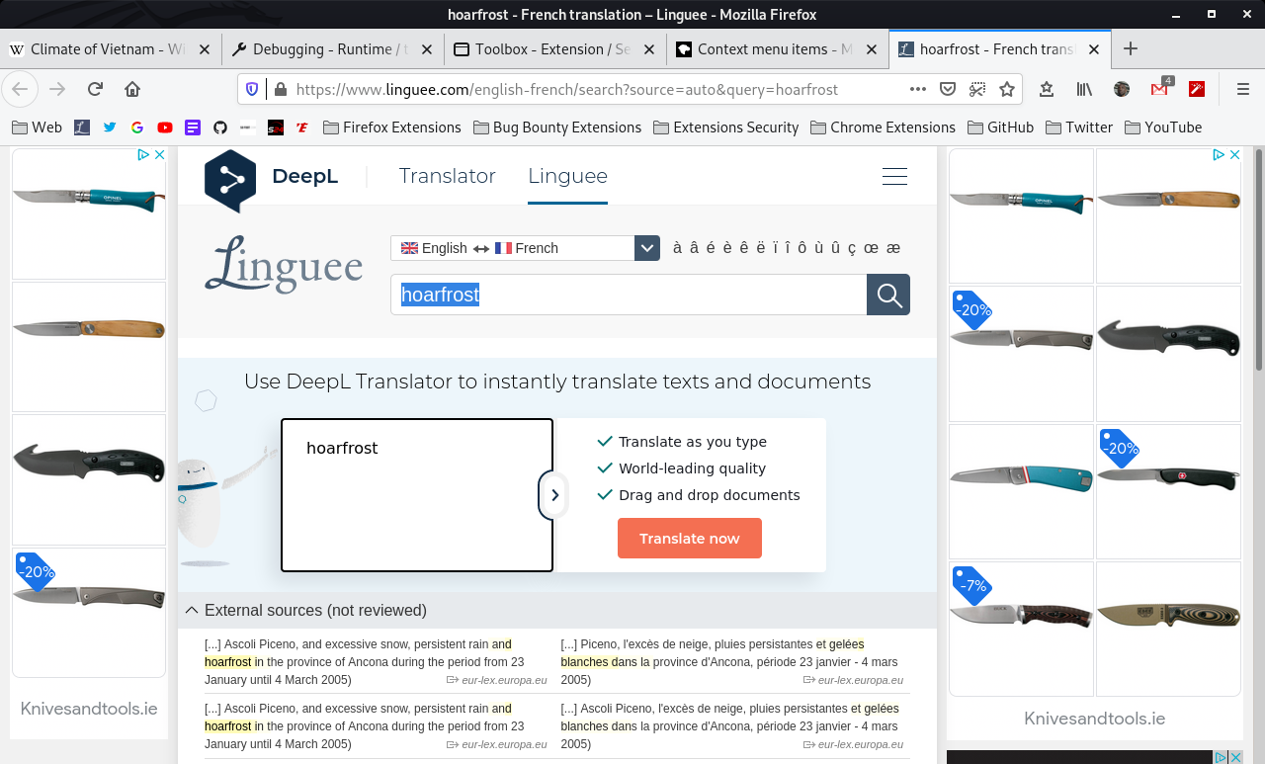
Task: Click the page vertical scrollbar
Action: (x=1258, y=259)
